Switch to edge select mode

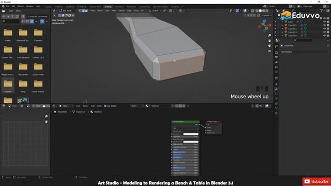coord(83,11)
